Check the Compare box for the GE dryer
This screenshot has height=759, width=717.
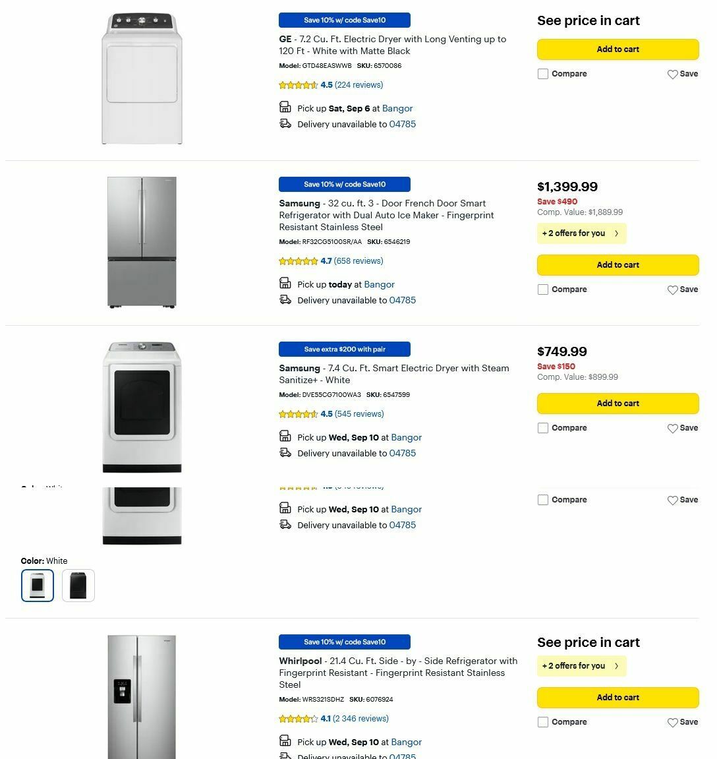(542, 74)
